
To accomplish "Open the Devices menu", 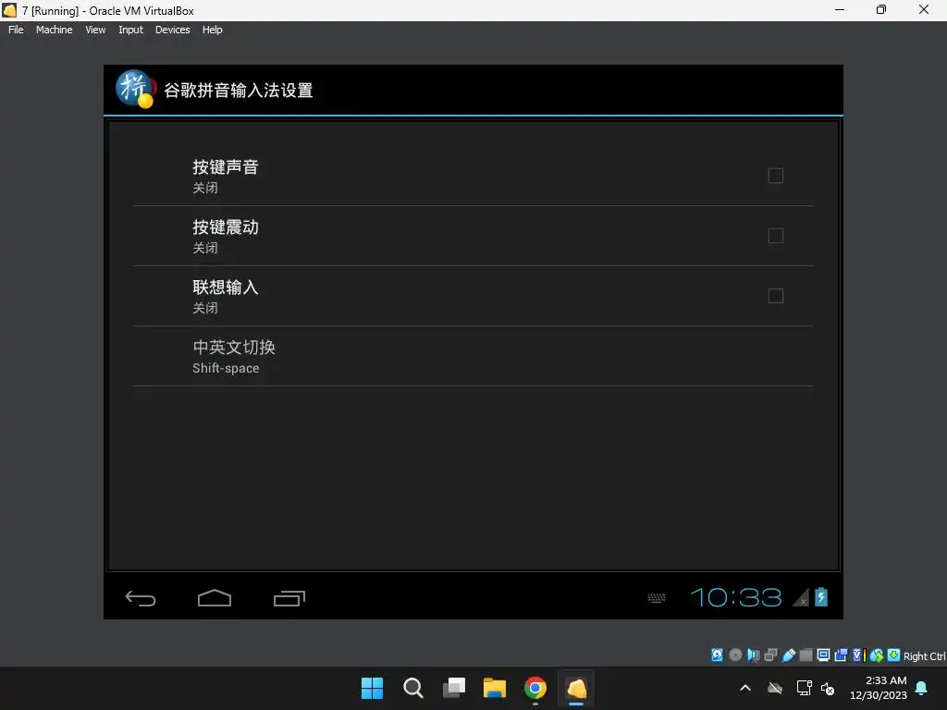I will (172, 30).
